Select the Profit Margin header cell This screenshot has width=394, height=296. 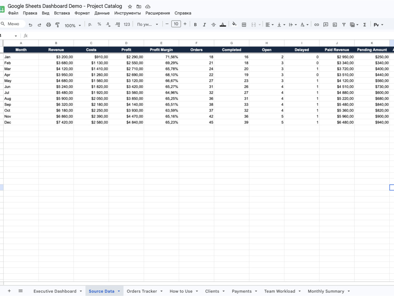coord(161,50)
